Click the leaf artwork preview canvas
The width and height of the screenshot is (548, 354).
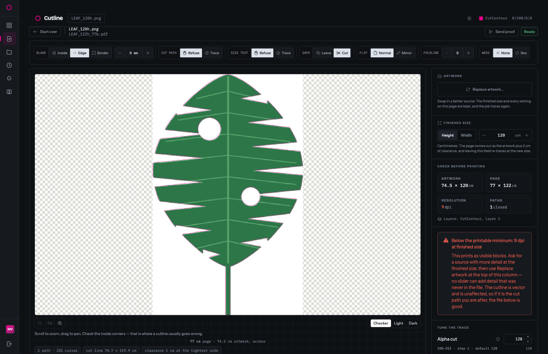pos(227,194)
